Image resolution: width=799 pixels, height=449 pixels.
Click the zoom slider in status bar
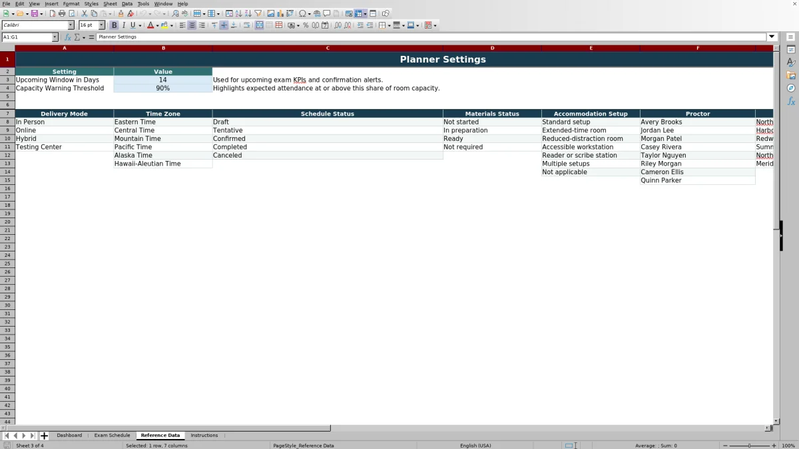point(749,446)
